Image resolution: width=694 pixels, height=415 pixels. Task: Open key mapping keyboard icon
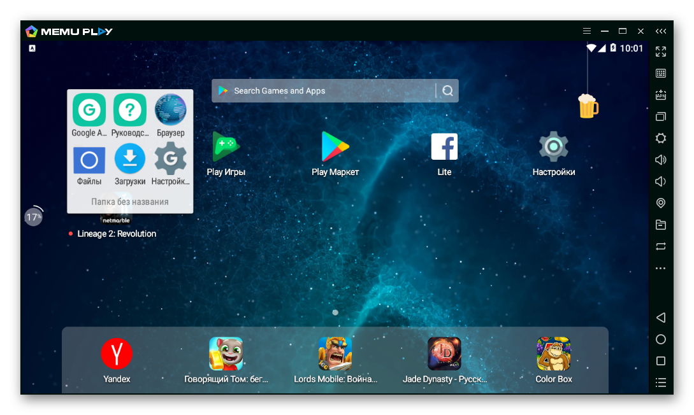coord(661,73)
